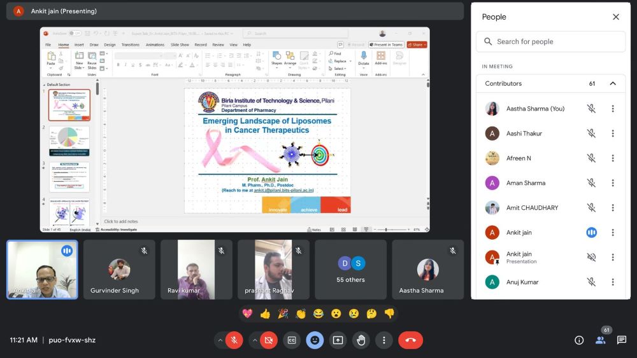Send the party popper reaction
Viewport: 637px width, 358px height.
[283, 313]
